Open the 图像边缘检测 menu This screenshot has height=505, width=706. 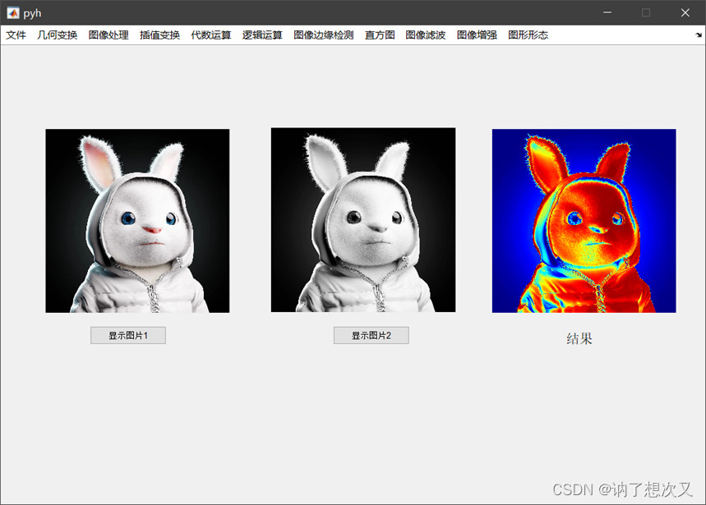(x=324, y=35)
